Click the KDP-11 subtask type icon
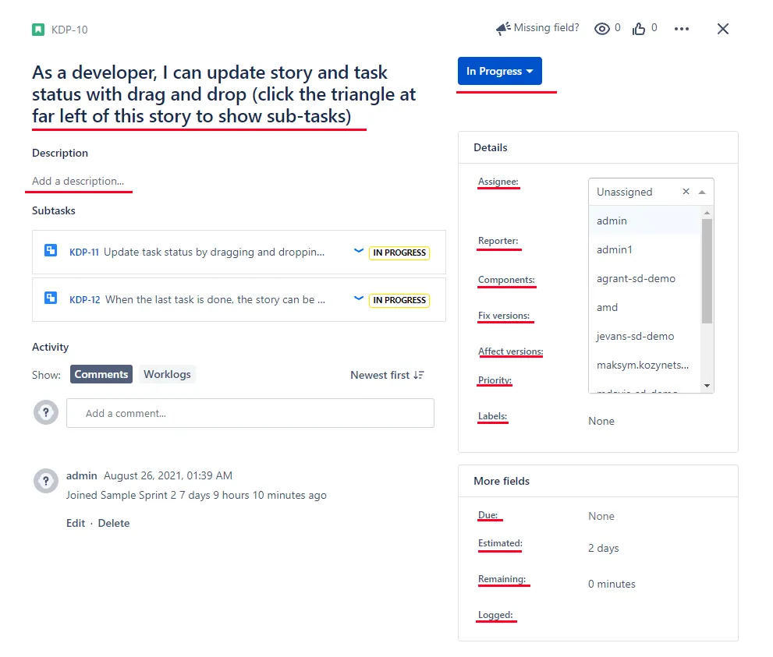Screen dimensions: 773x657 coord(51,250)
